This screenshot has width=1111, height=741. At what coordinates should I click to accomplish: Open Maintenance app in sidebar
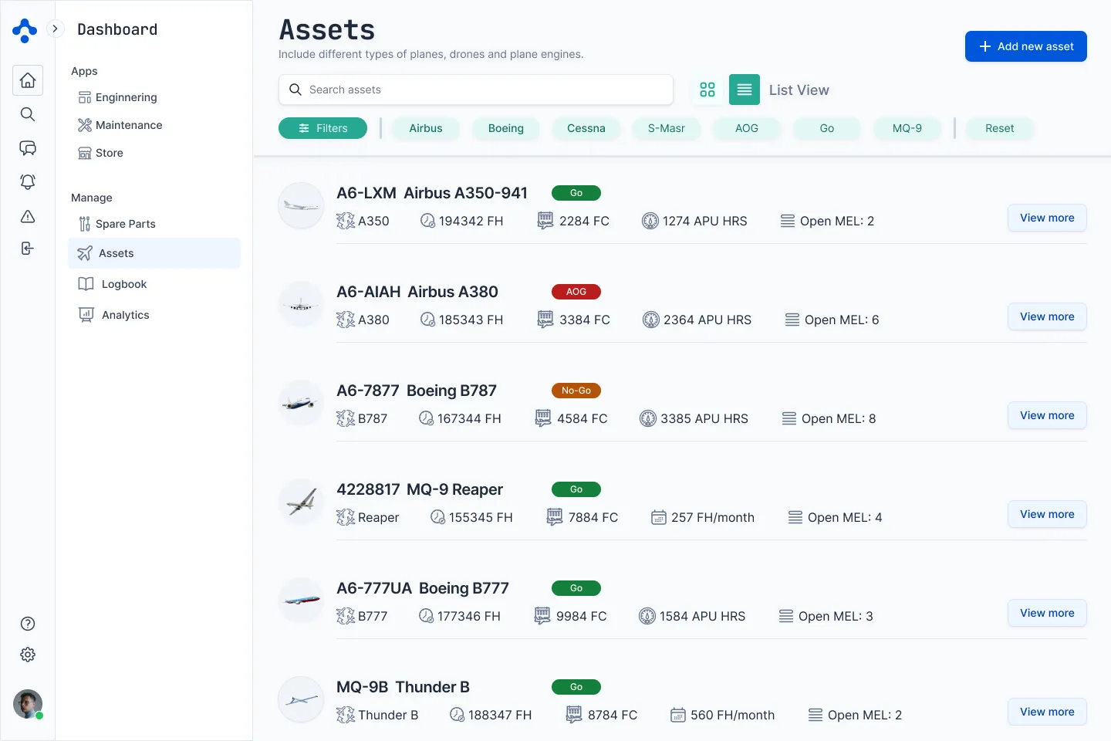120,125
